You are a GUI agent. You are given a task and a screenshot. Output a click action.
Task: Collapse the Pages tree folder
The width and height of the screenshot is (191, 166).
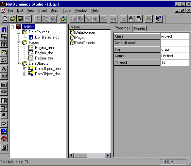[x=18, y=42]
